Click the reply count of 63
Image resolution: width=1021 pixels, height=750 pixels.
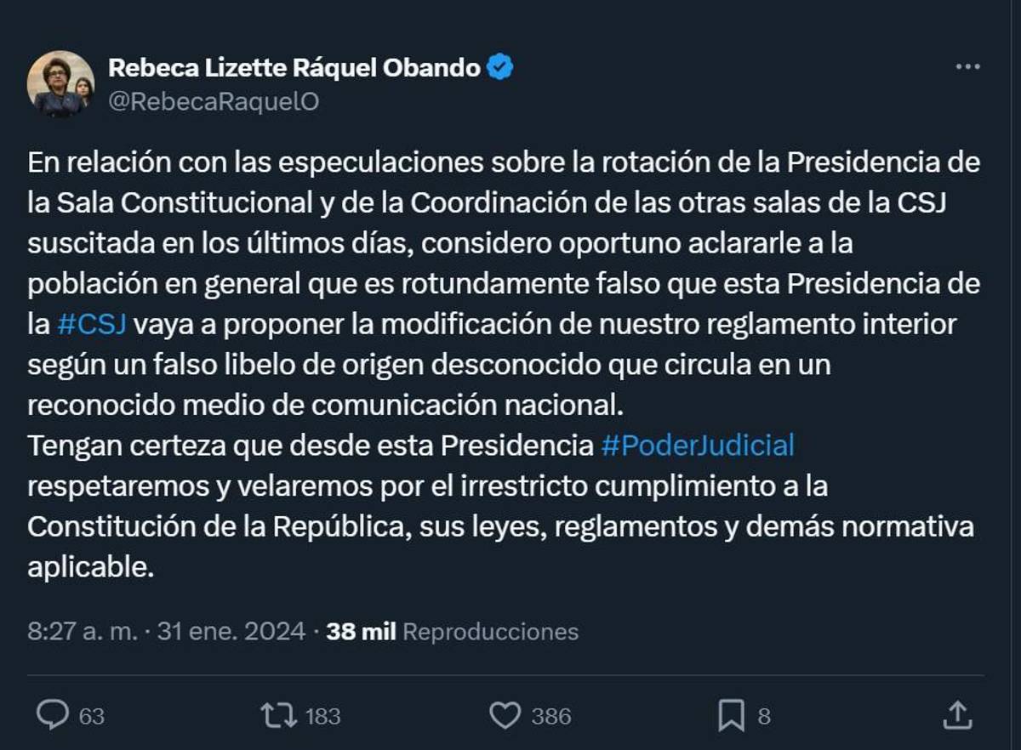91,716
